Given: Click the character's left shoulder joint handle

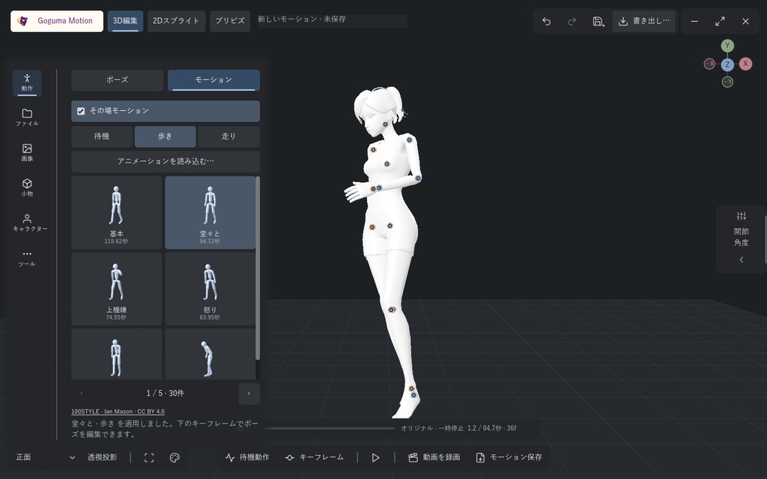Looking at the screenshot, I should click(x=410, y=140).
